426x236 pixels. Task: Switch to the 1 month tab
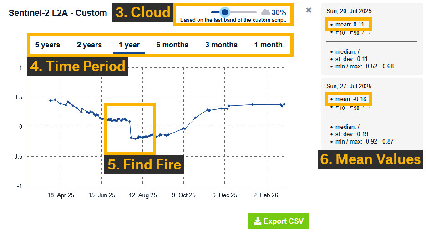(268, 45)
